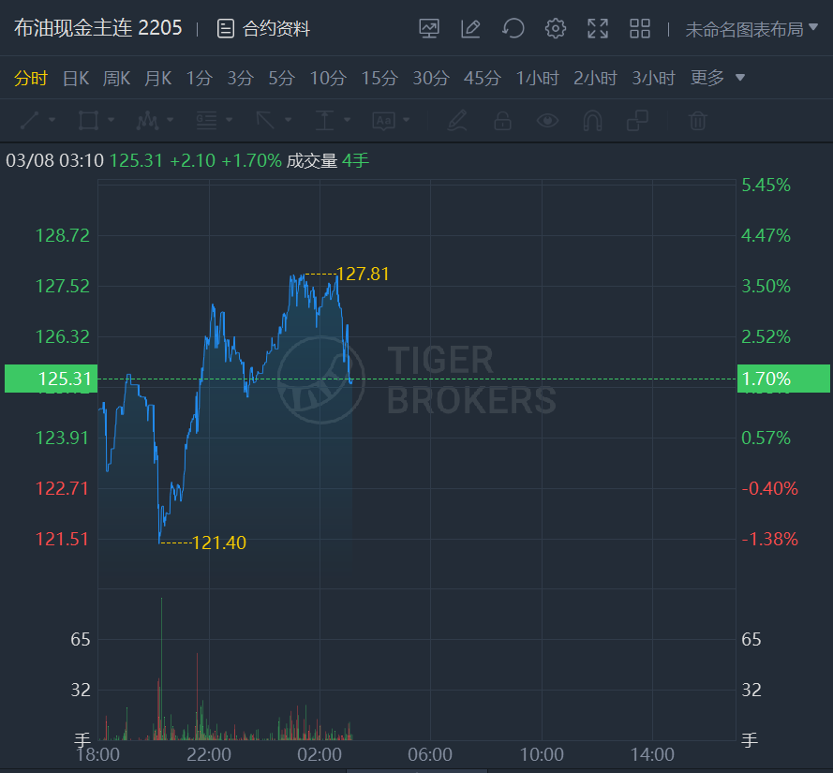The width and height of the screenshot is (833, 773).
Task: Click the 127.81 high price marker
Action: click(363, 275)
